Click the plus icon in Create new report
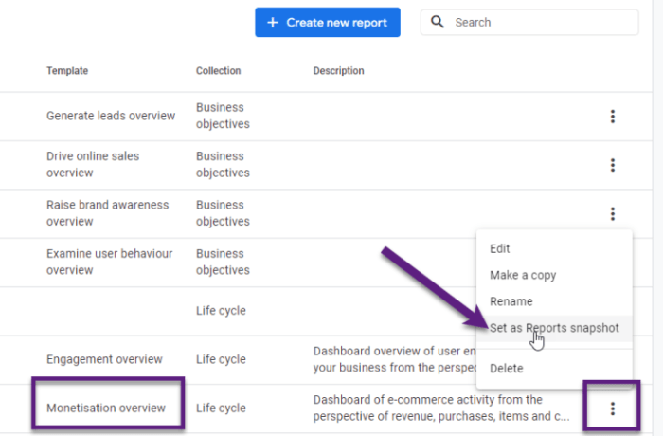The height and width of the screenshot is (436, 663). (273, 23)
